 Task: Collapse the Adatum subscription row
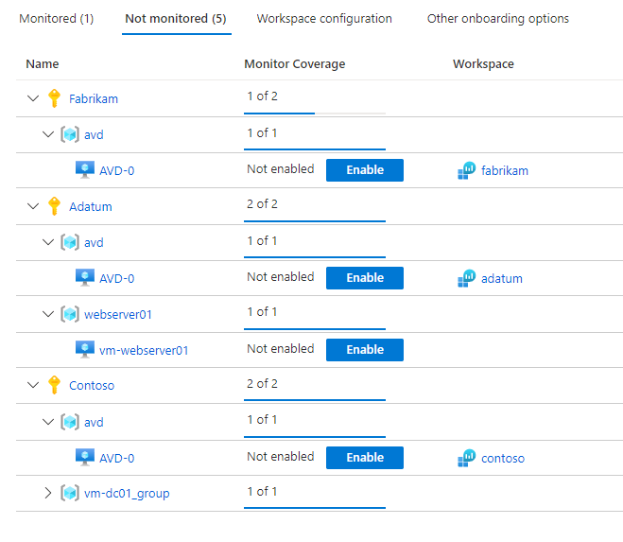click(34, 206)
